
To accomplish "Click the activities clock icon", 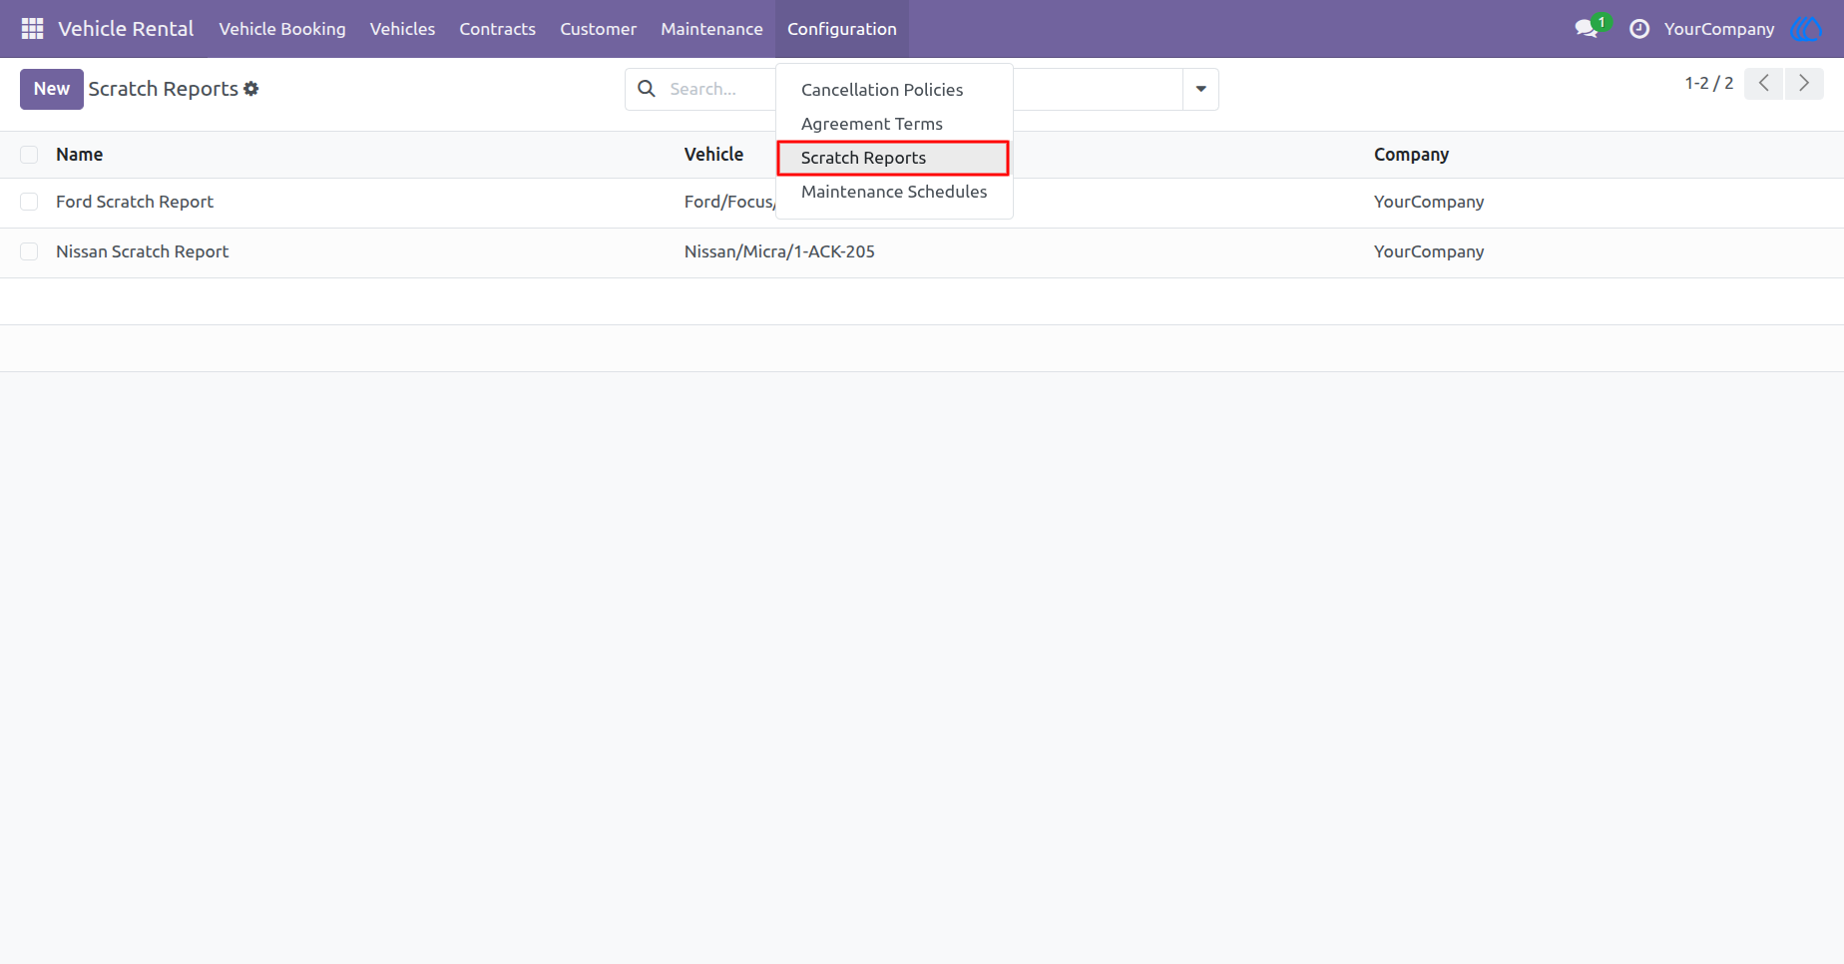I will [x=1639, y=29].
